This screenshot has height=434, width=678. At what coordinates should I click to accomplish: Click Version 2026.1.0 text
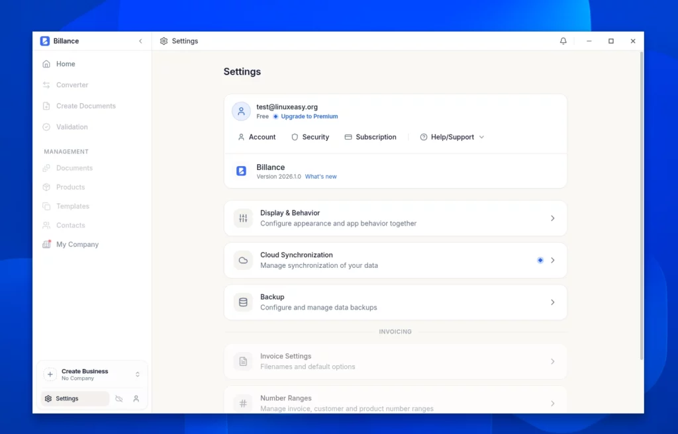coord(279,177)
